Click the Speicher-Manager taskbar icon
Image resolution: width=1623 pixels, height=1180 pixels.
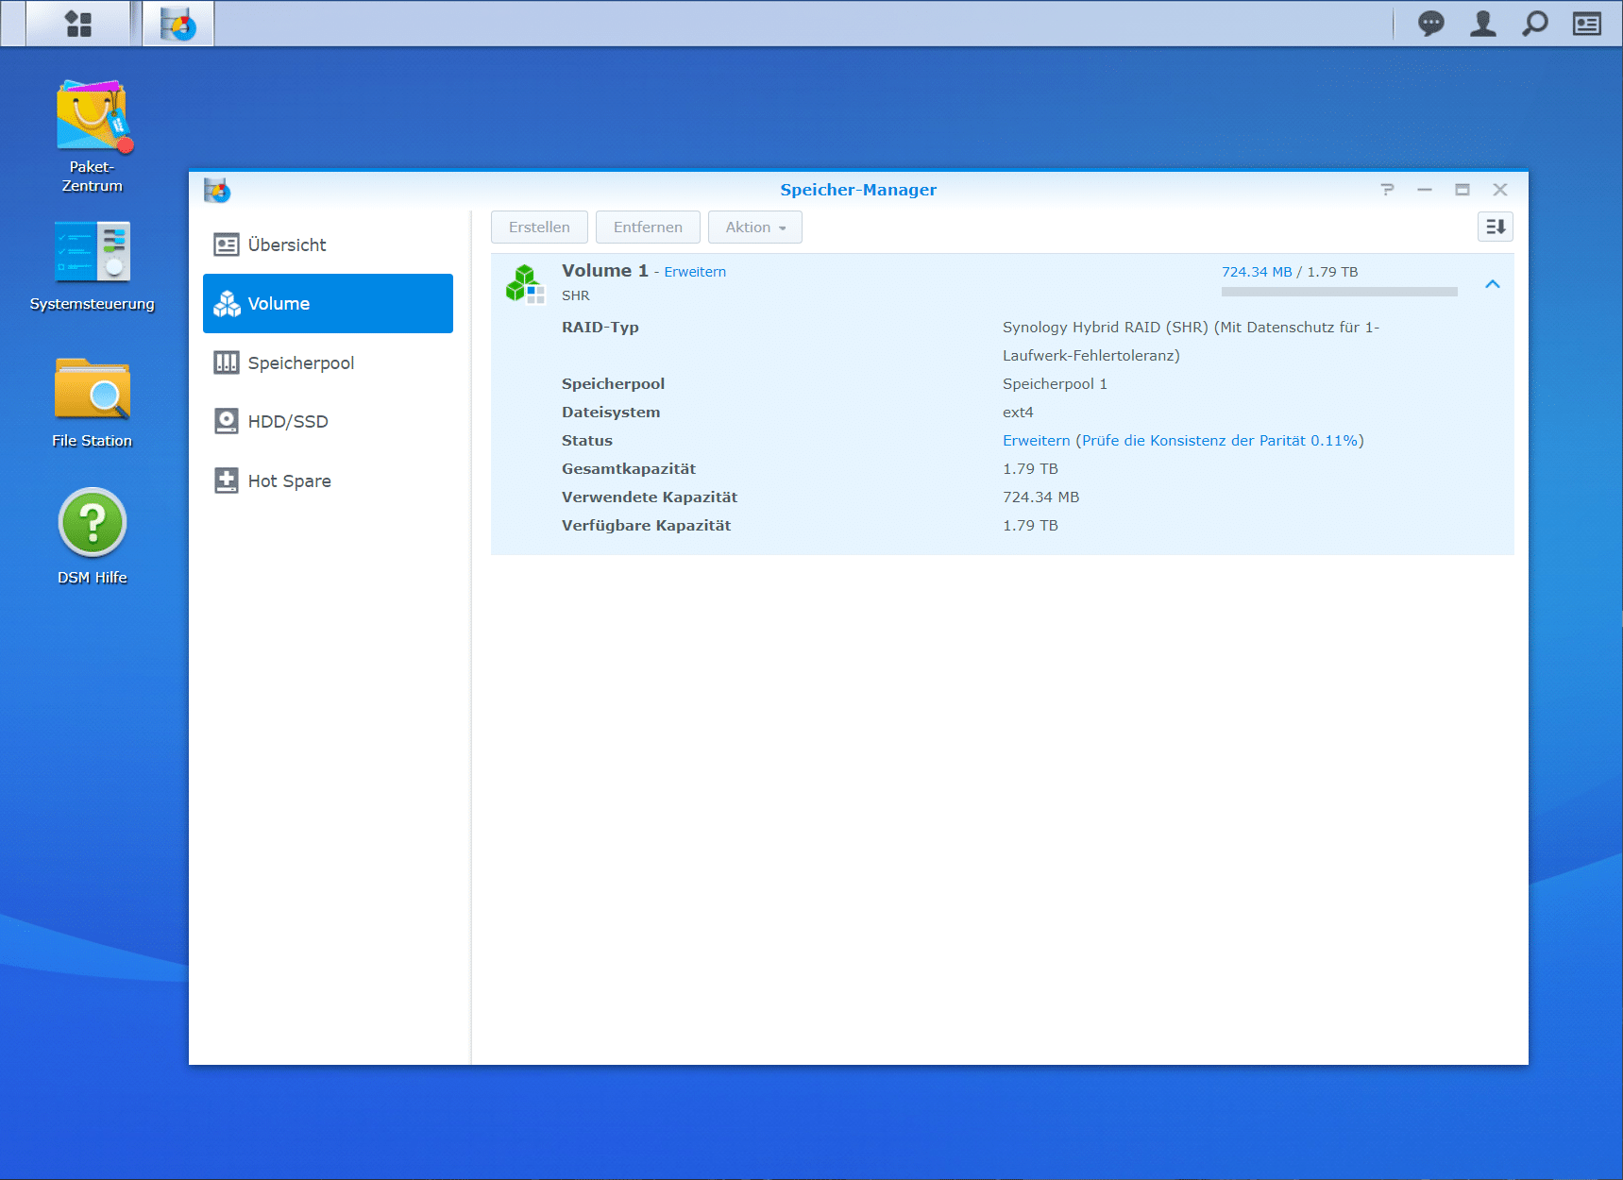pos(178,24)
